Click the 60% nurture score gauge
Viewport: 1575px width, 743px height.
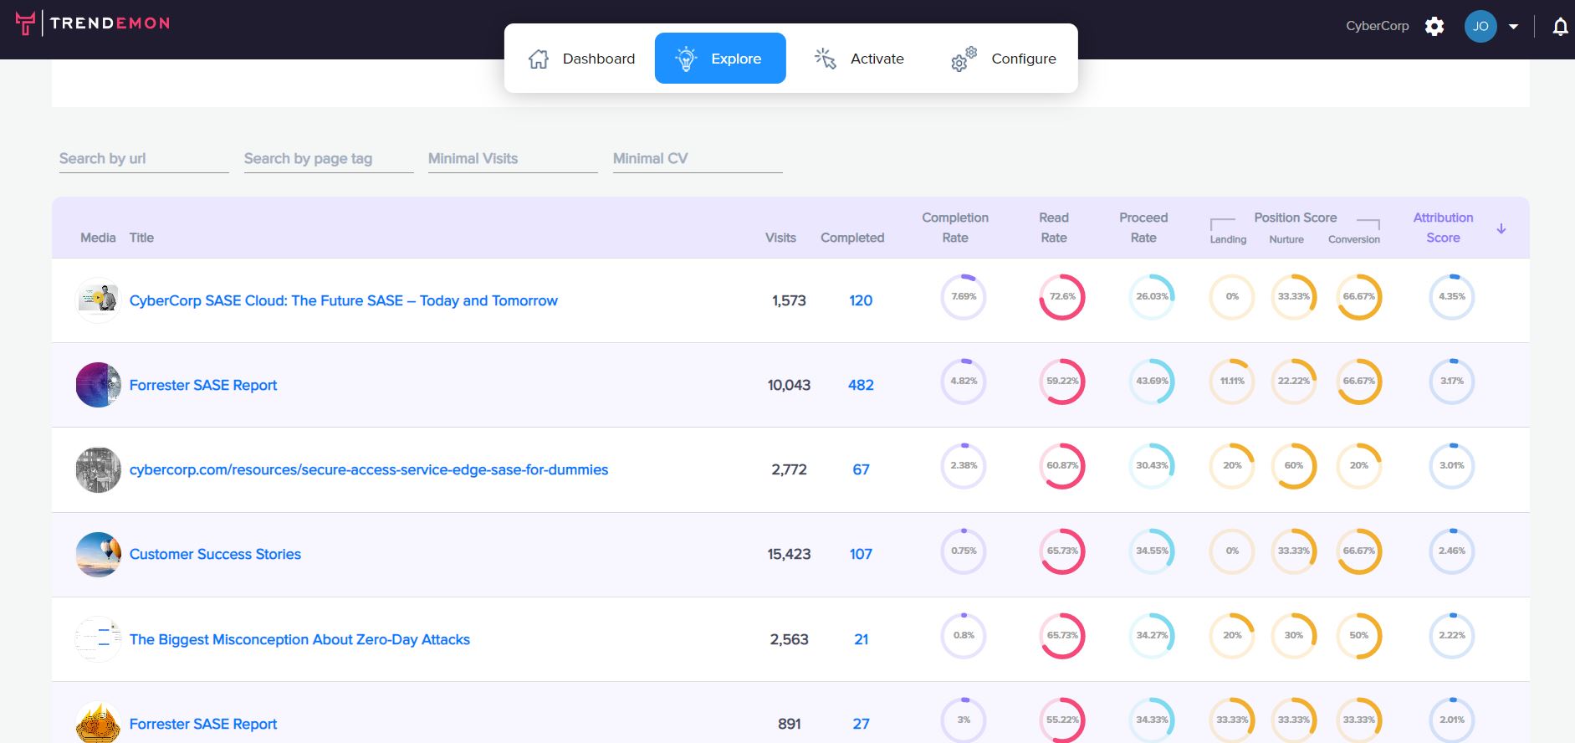1294,465
